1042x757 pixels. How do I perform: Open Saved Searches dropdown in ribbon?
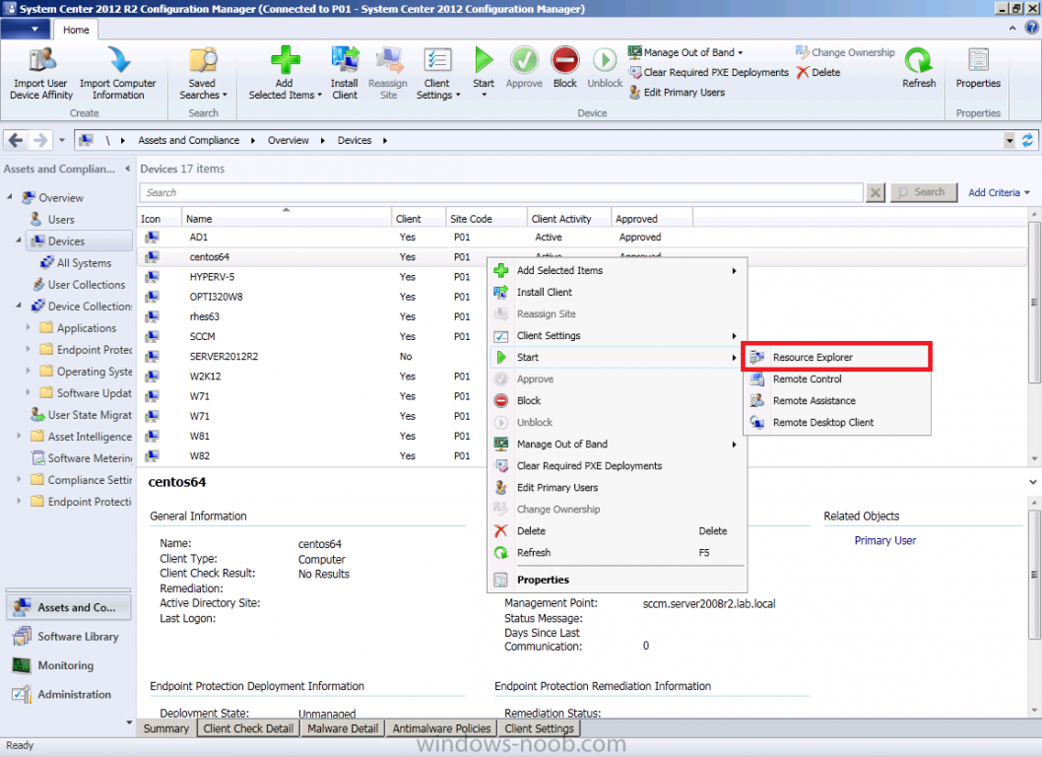coord(203,73)
